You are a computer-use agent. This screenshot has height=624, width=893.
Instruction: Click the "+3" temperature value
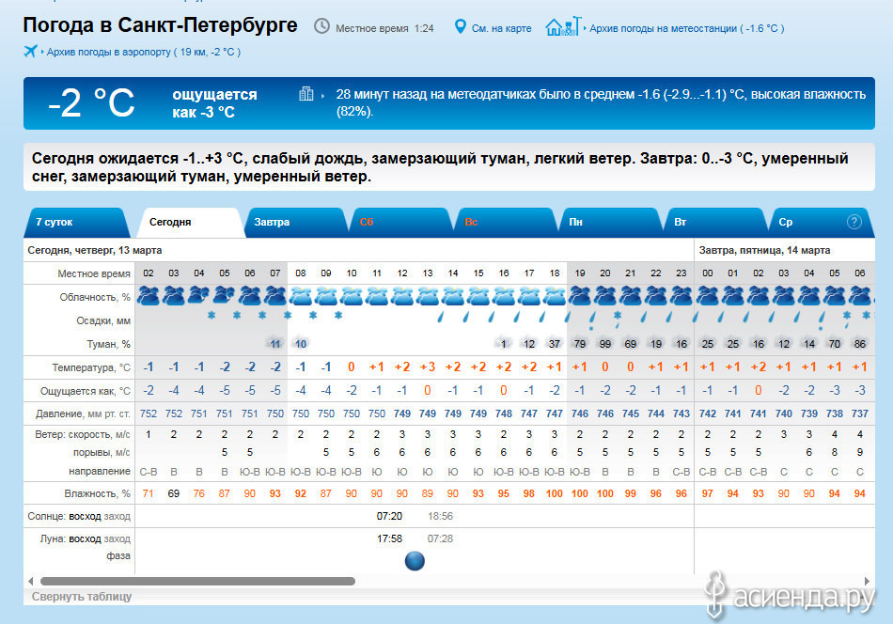coord(428,367)
